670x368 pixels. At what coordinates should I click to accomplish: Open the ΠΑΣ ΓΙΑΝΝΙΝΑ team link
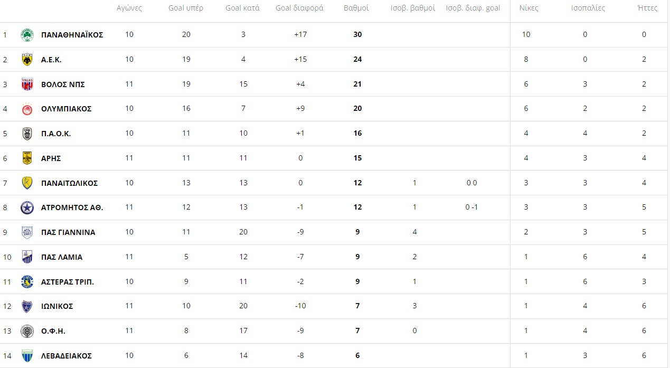(68, 232)
